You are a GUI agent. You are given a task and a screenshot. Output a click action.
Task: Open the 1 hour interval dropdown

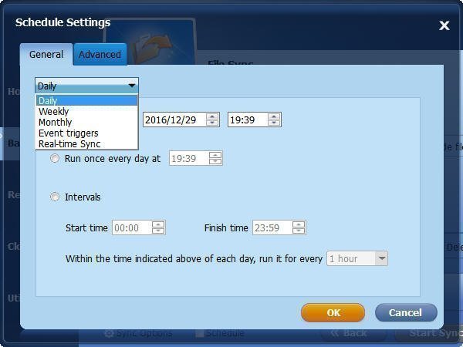357,259
